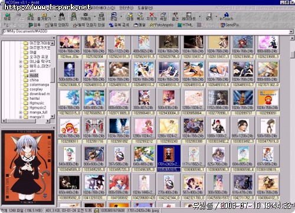Expand the 해우소 folder node
The image size is (295, 213).
click(21, 66)
